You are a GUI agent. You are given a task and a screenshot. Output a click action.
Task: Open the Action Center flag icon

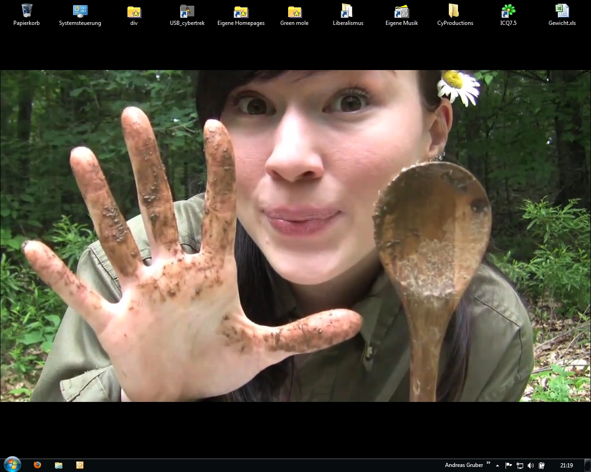[x=508, y=466]
